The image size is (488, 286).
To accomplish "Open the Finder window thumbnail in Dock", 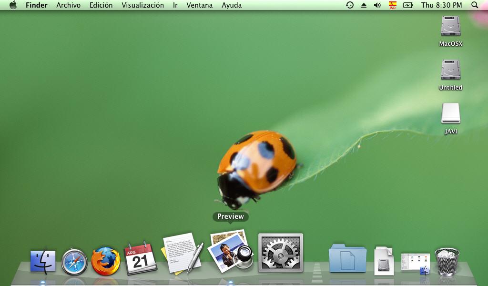I will [416, 264].
